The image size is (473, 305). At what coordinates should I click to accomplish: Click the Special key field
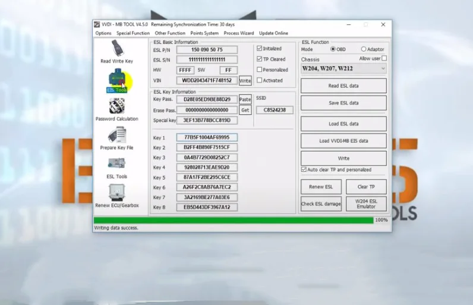point(207,120)
